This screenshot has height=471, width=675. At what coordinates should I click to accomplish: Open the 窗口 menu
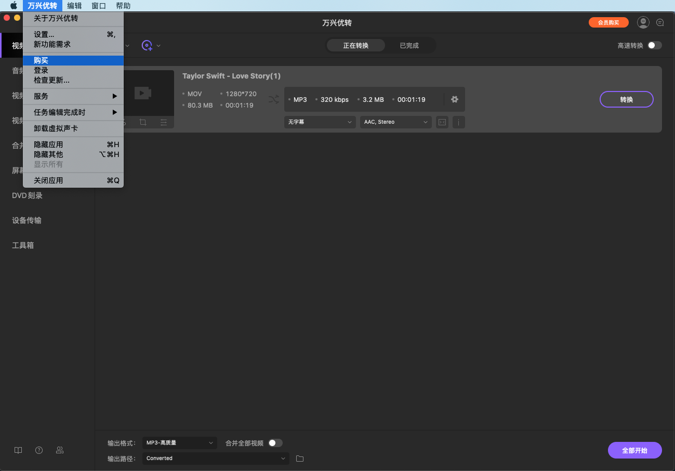[99, 6]
